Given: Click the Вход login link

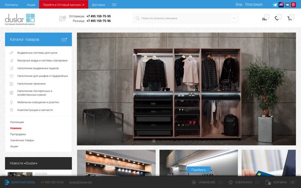Looking at the screenshot, I should click(239, 4).
